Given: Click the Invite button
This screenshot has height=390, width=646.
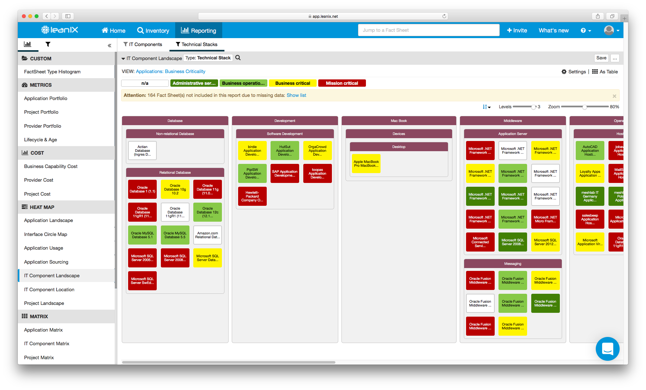Looking at the screenshot, I should pyautogui.click(x=517, y=30).
